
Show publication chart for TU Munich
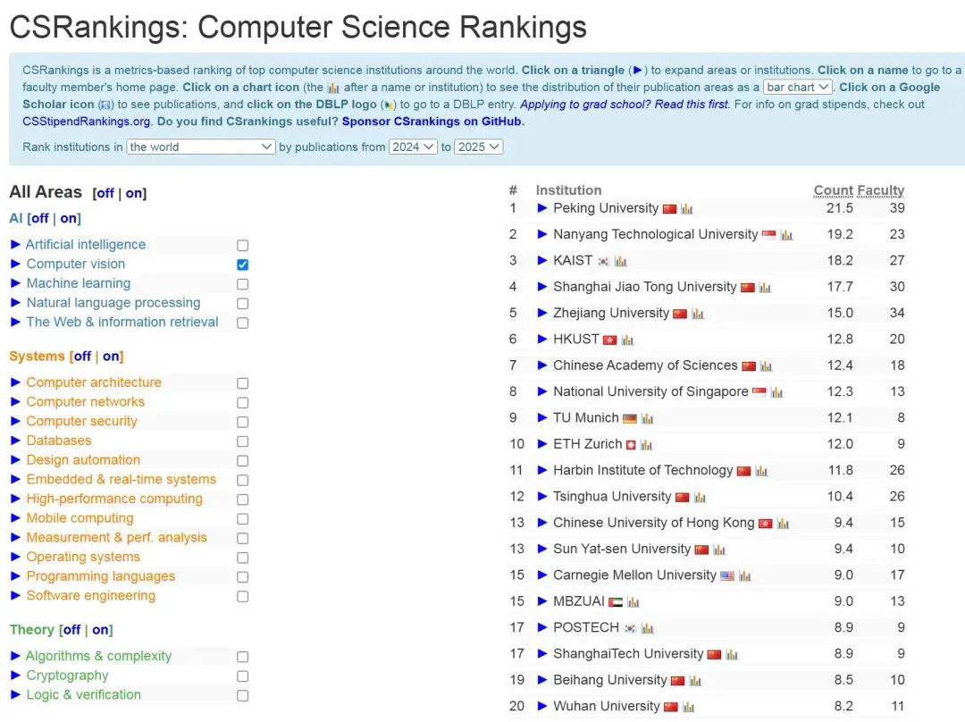click(647, 419)
